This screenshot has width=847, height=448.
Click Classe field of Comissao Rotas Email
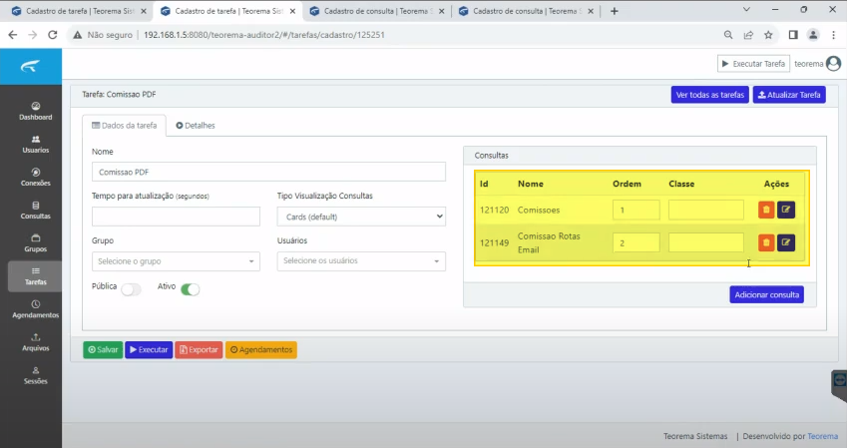point(706,242)
